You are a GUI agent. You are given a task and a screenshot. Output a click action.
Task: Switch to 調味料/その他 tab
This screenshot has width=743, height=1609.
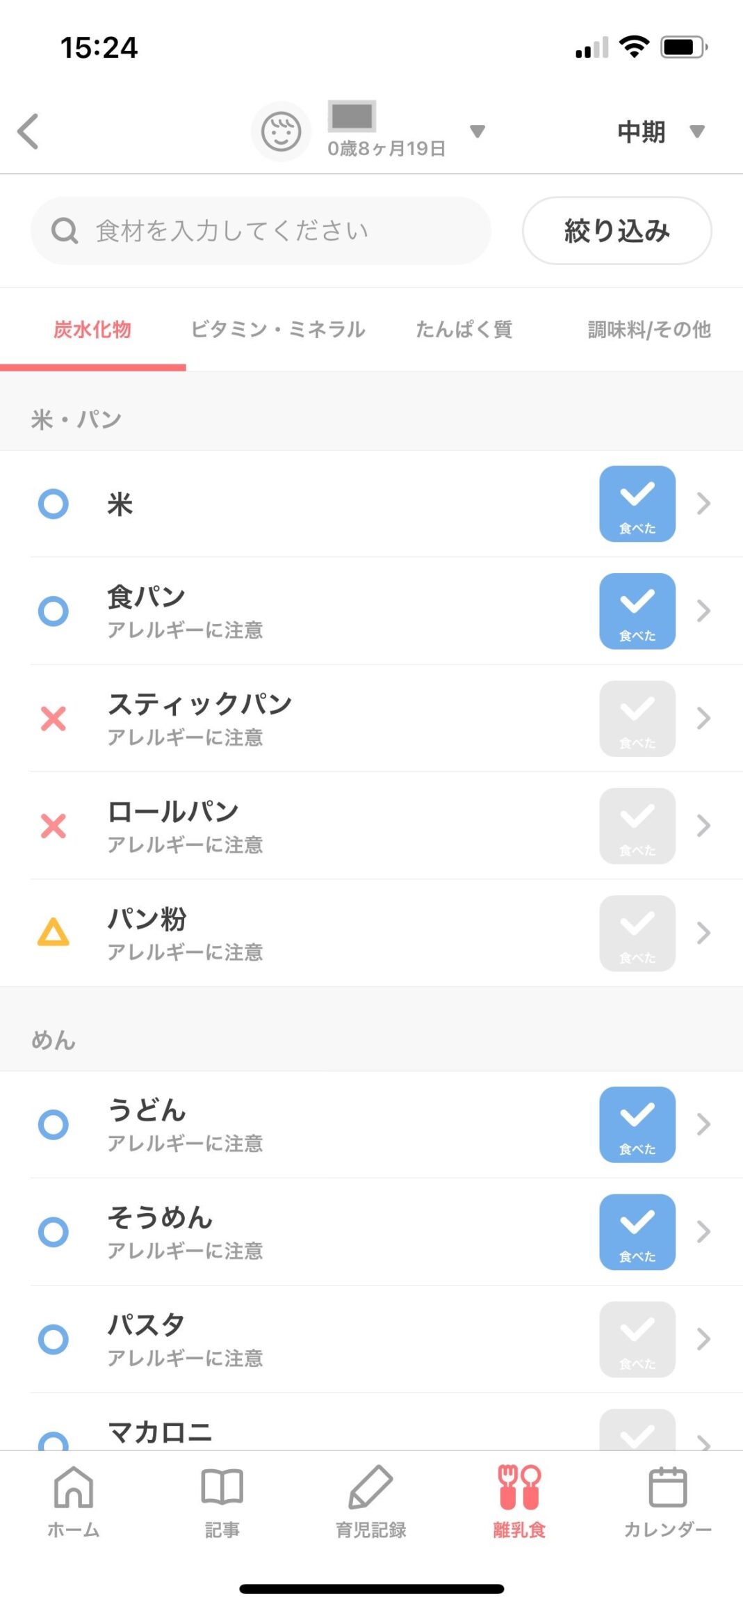[648, 330]
